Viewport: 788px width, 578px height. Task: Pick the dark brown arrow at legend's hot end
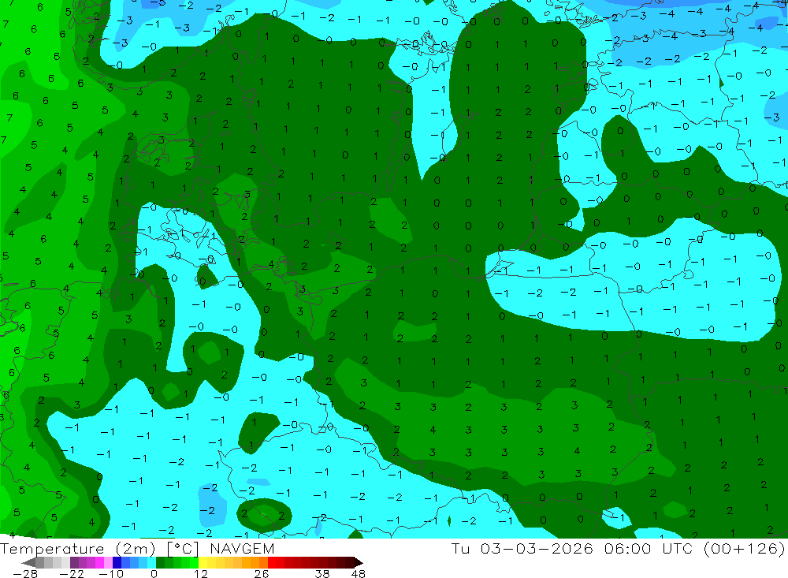tap(358, 562)
